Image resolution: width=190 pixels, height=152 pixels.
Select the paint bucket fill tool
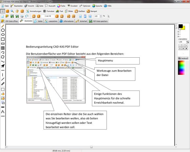pos(3,94)
